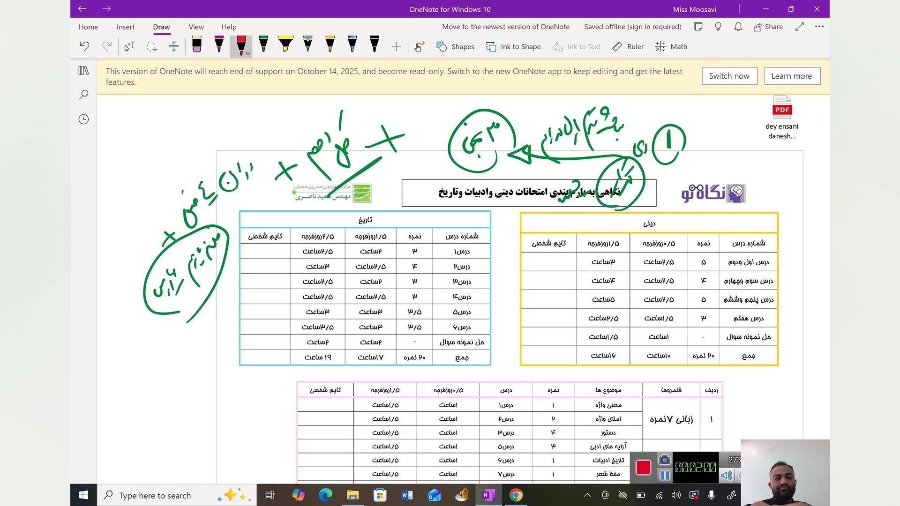Click the Switch now button
The height and width of the screenshot is (506, 900).
(729, 76)
